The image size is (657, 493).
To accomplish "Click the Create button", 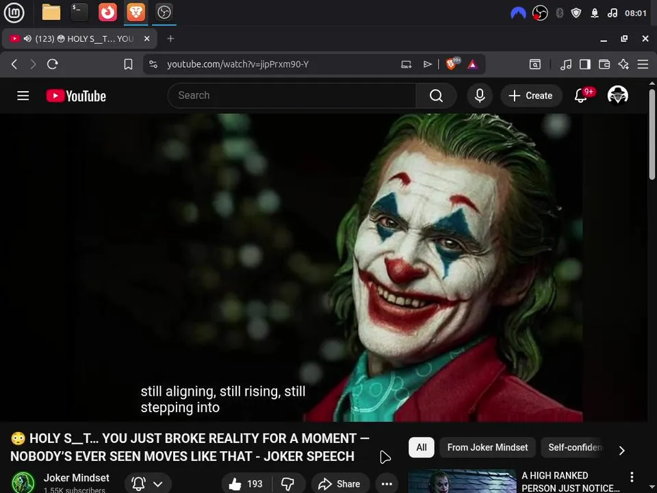I will click(x=531, y=96).
